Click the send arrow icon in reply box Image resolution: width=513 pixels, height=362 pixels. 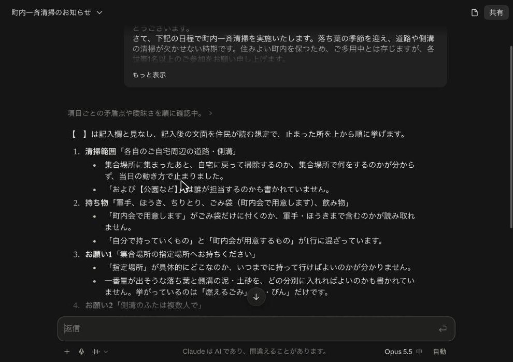[443, 329]
